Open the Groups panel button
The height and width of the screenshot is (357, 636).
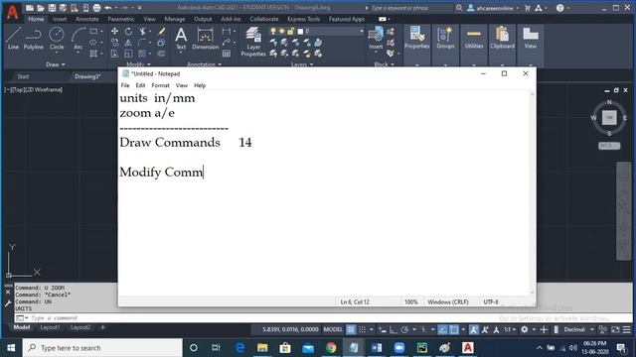point(445,39)
